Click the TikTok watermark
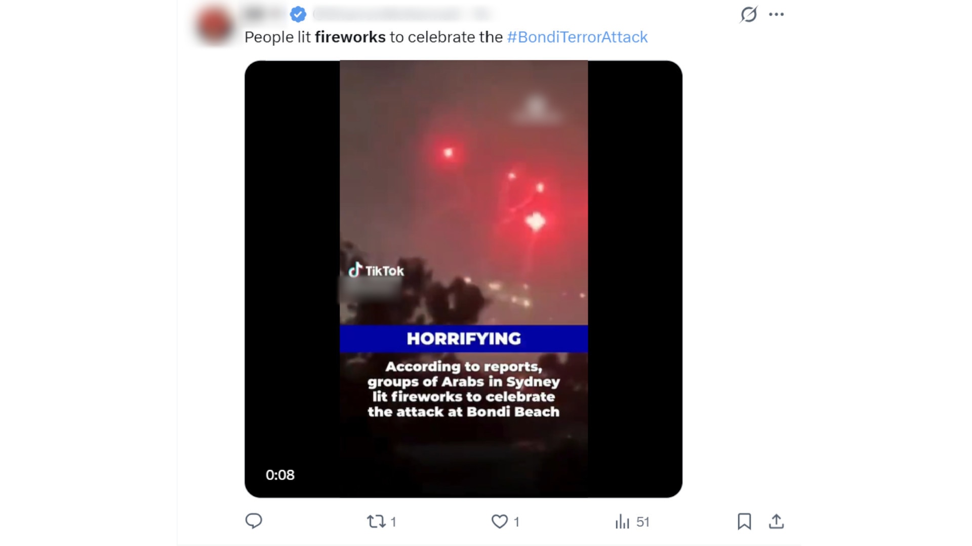The height and width of the screenshot is (546, 972). coord(375,270)
